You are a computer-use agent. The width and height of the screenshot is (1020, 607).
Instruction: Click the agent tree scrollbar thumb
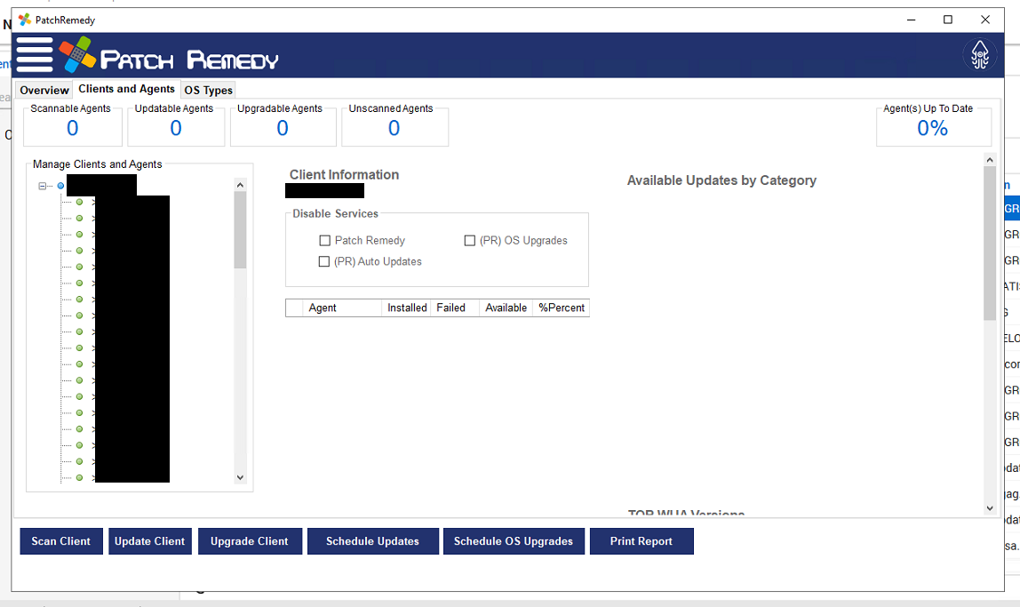[x=240, y=229]
